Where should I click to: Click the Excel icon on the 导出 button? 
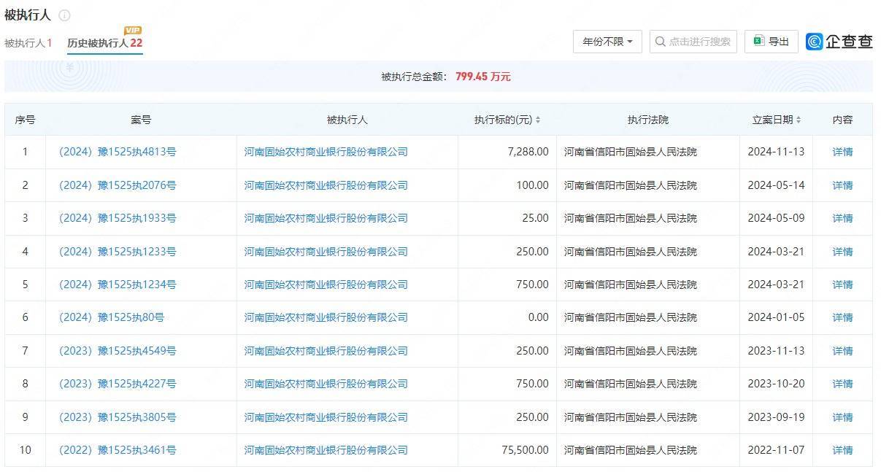758,42
